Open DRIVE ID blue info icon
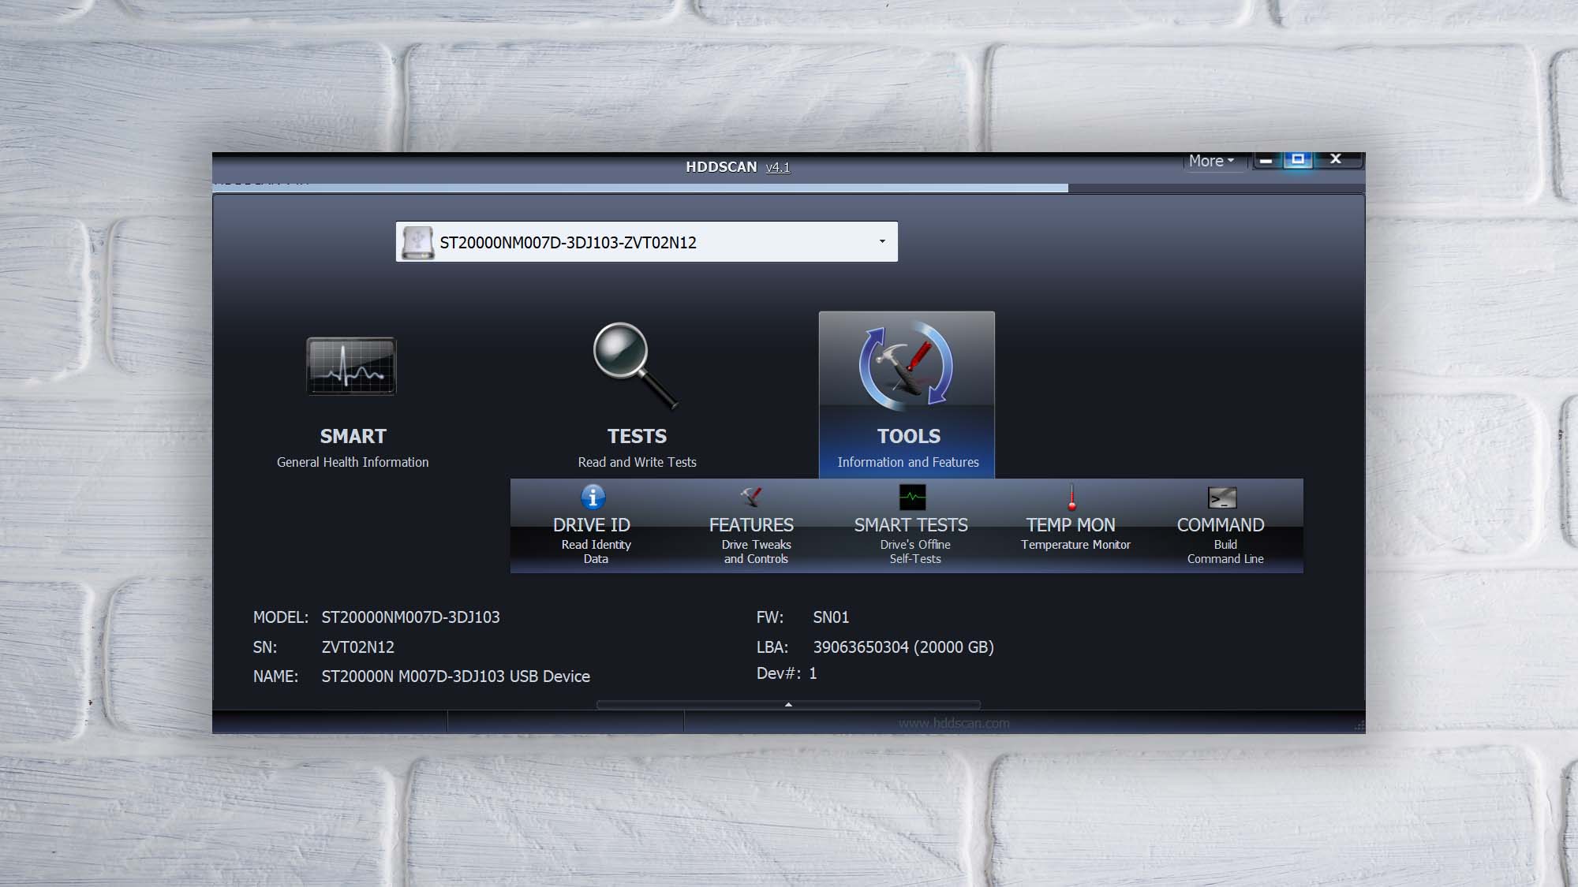 click(593, 498)
